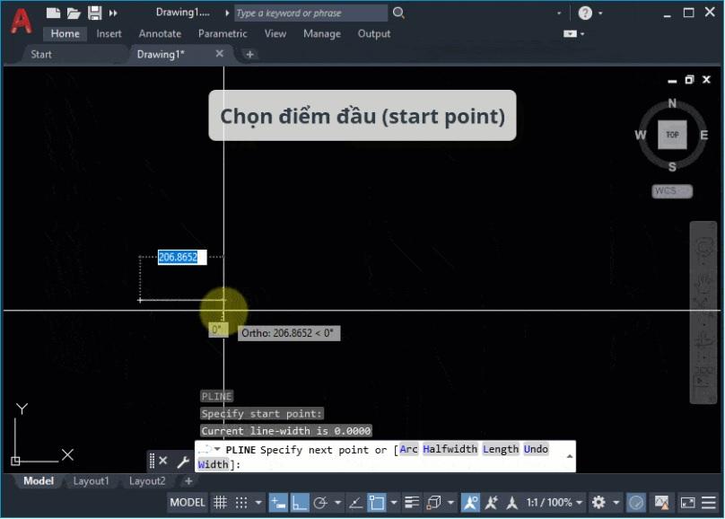Toggle 2D object snap square icon

tap(376, 503)
